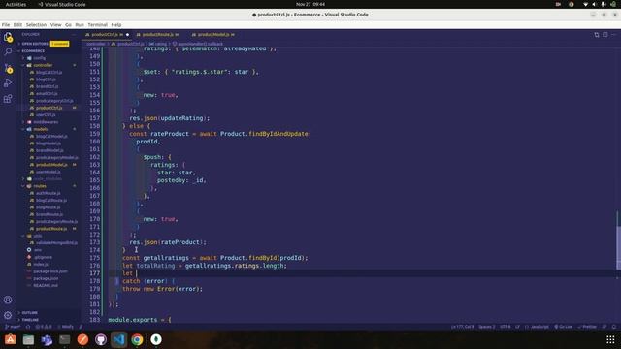Click the Activities button in top bar
The image size is (621, 349).
tap(16, 4)
